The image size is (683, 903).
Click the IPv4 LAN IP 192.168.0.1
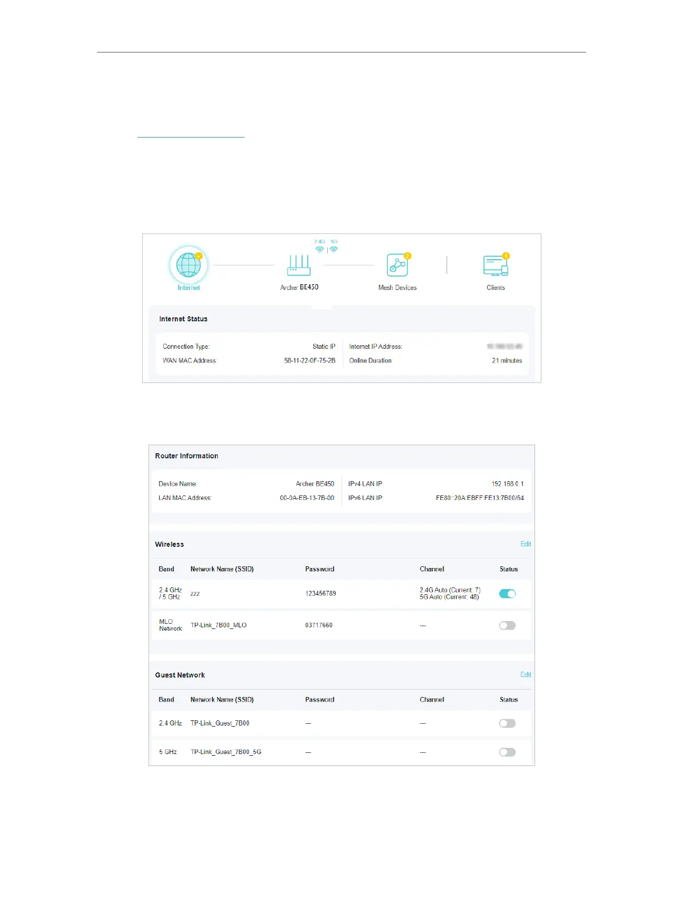507,484
